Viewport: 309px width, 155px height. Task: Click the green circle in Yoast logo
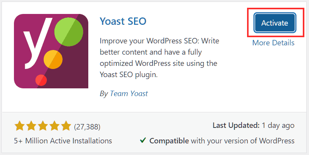69,32
